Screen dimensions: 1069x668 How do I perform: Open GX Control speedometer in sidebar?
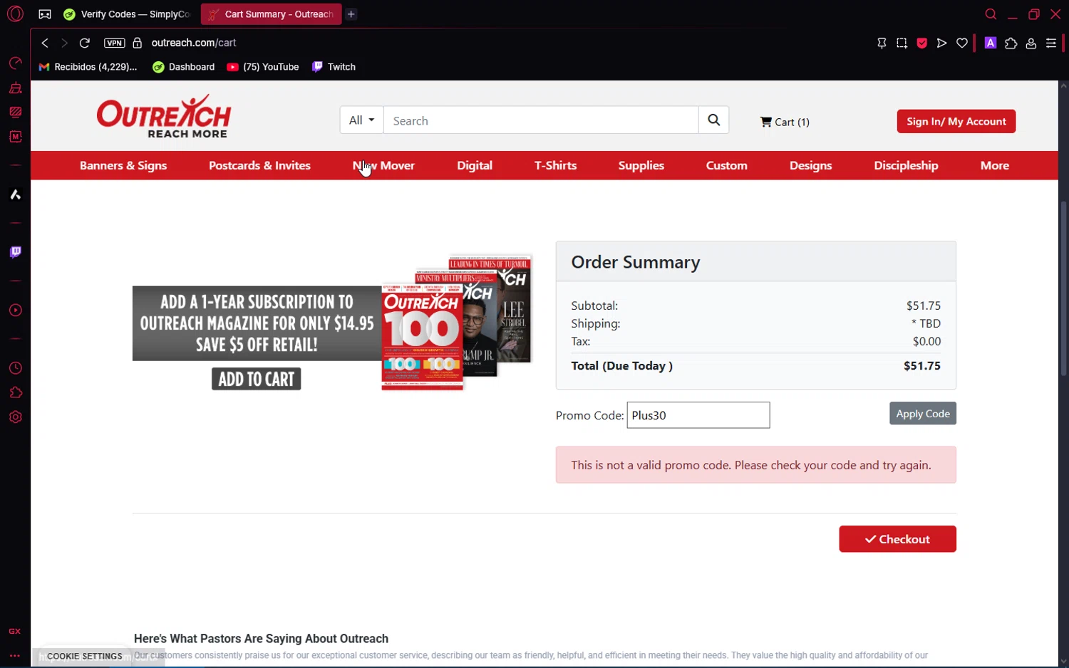[15, 63]
